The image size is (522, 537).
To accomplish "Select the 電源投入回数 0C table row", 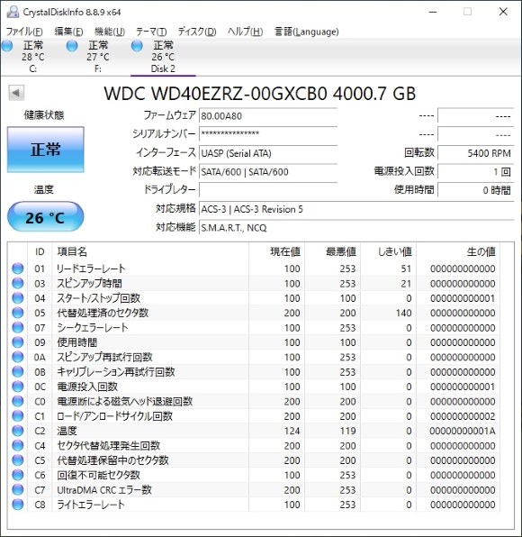I will [x=254, y=387].
